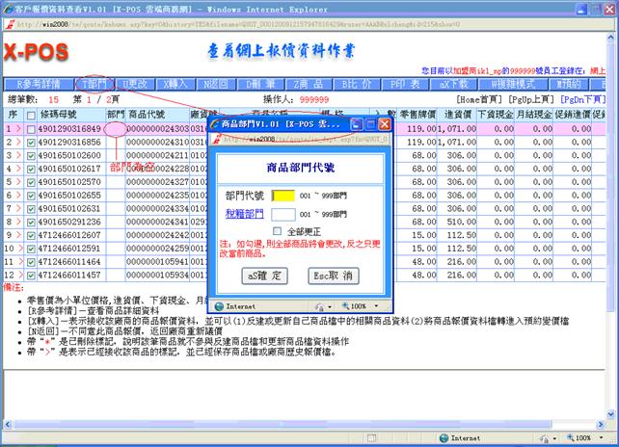Check the 全部更正 checkbox

click(277, 232)
